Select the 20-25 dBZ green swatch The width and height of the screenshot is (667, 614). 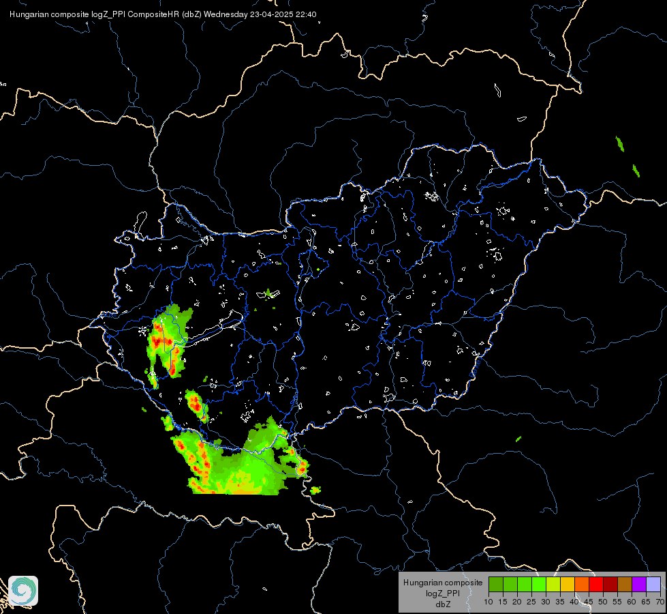pyautogui.click(x=525, y=584)
